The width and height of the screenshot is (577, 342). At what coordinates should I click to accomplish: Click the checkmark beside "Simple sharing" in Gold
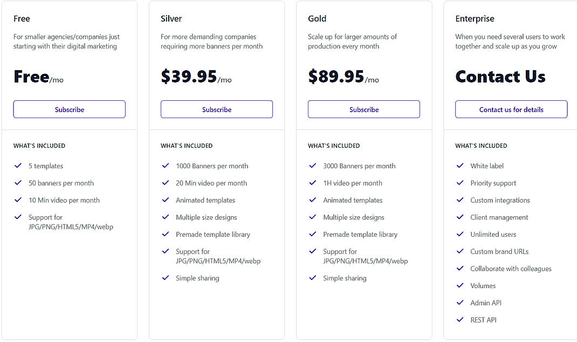(x=312, y=278)
